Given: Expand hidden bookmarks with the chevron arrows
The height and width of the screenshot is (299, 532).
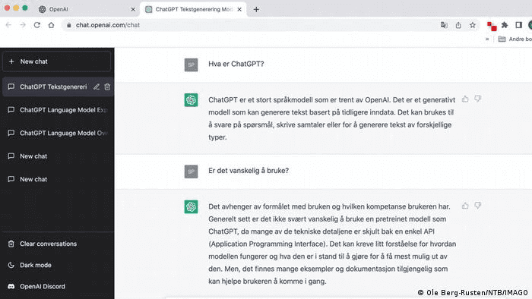Looking at the screenshot, I should 487,39.
